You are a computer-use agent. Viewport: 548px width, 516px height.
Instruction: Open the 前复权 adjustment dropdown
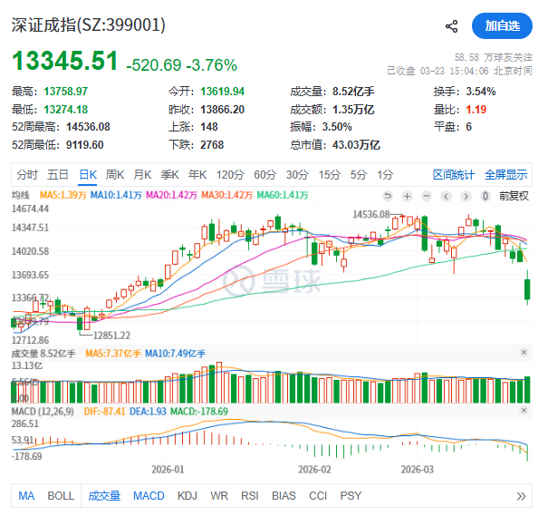click(514, 196)
